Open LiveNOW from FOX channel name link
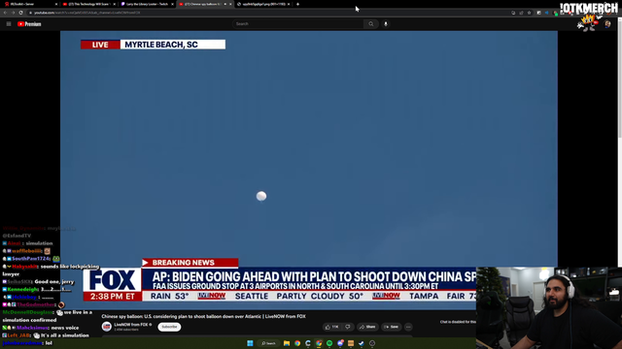The image size is (622, 349). click(132, 325)
